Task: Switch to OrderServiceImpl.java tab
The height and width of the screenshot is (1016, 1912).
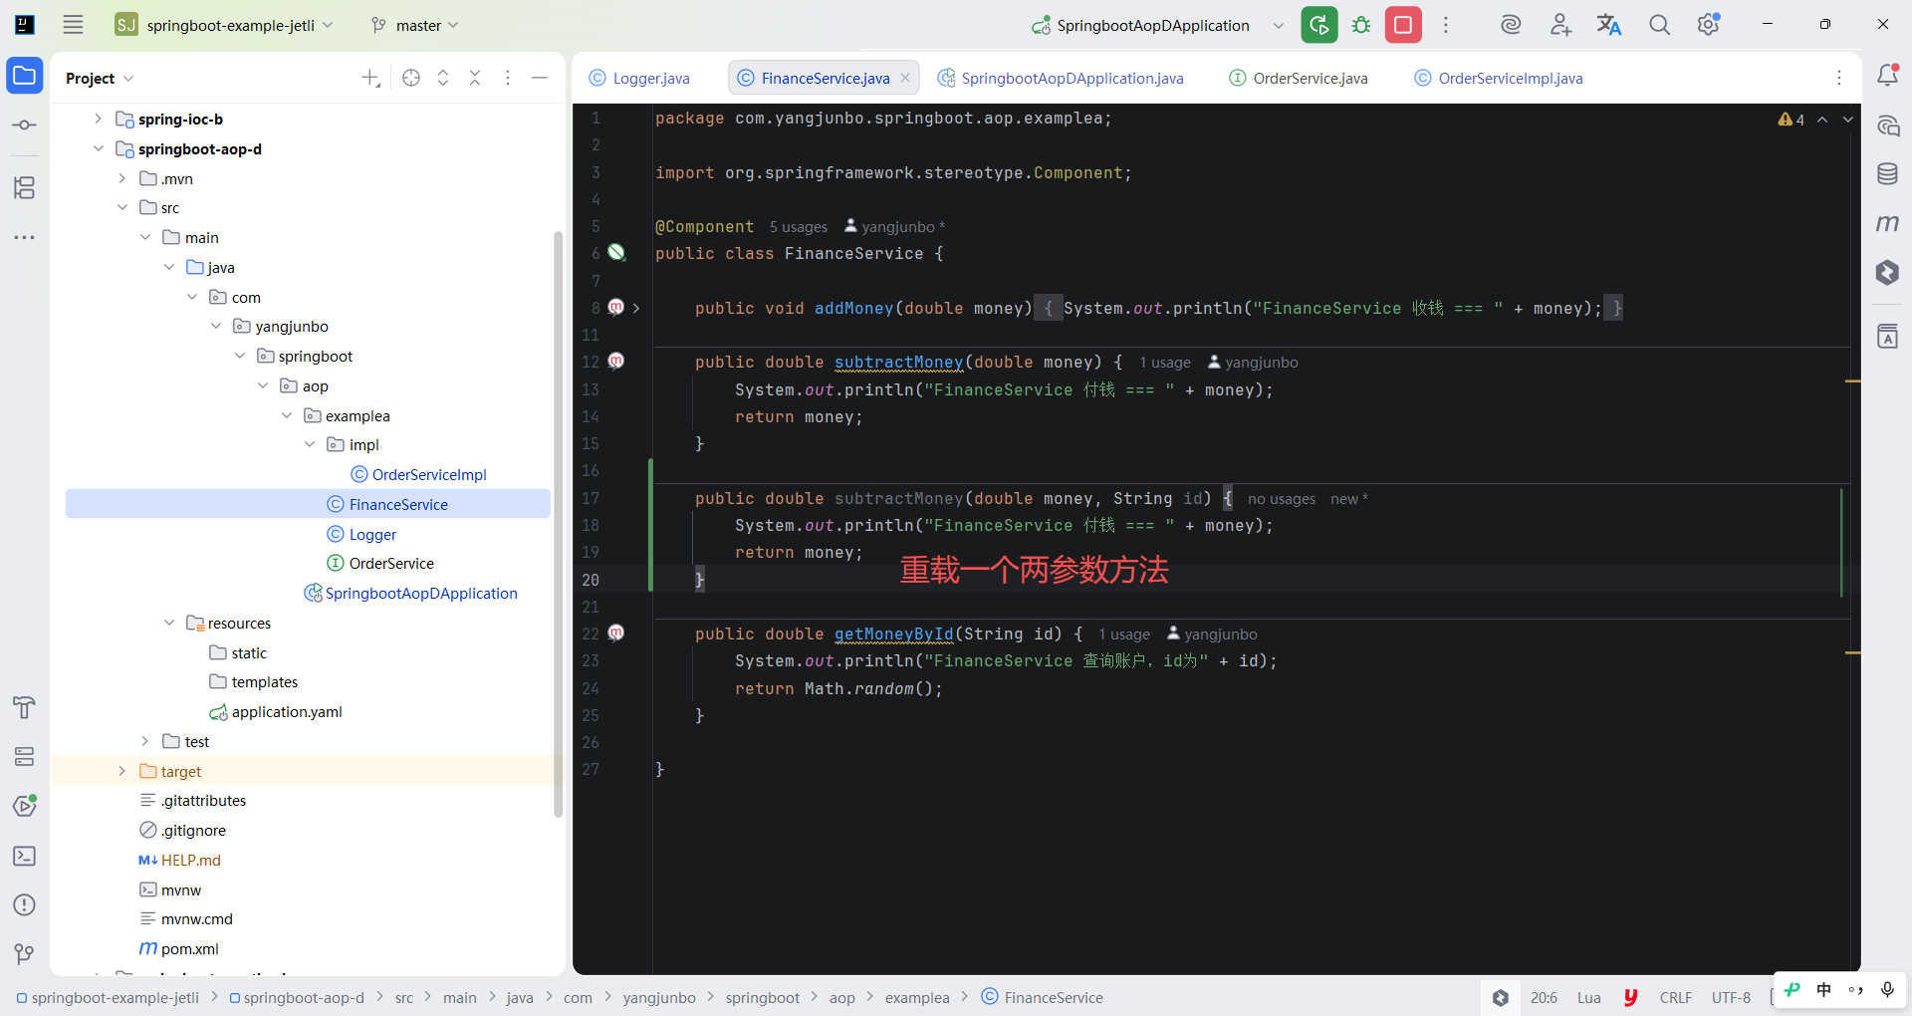Action: point(1499,78)
